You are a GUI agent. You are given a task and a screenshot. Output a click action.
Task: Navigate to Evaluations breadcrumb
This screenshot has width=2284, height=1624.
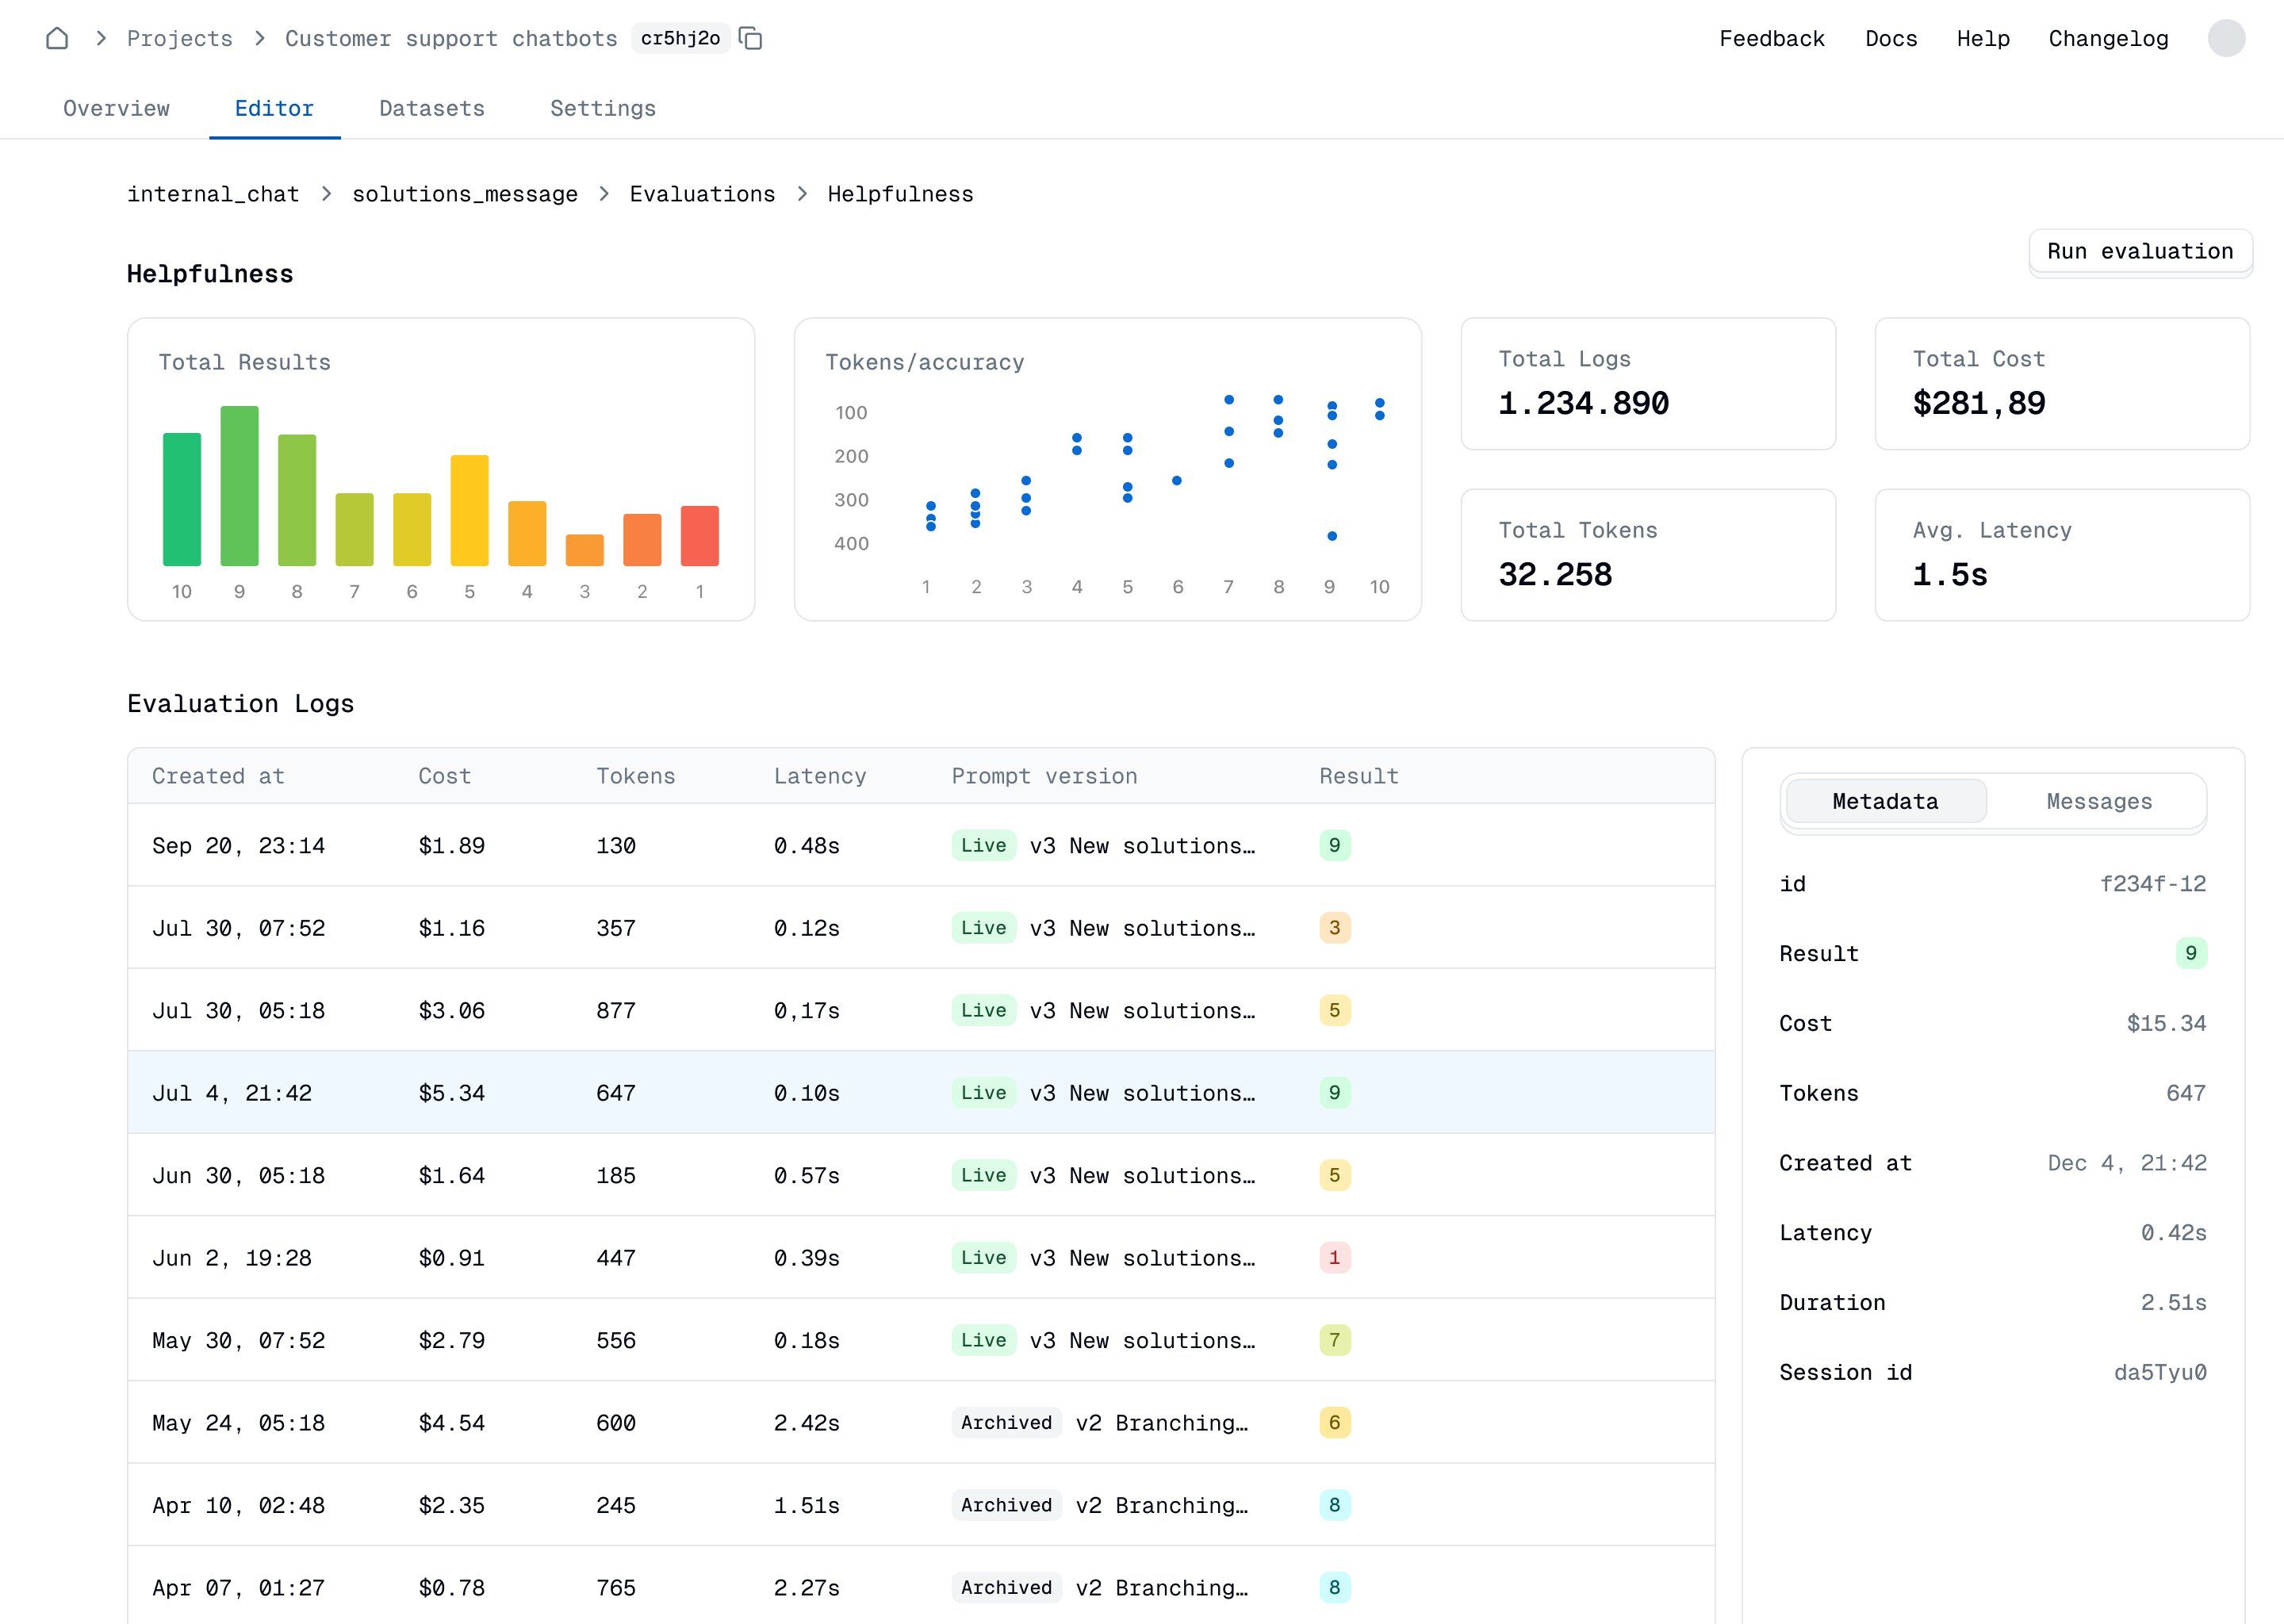point(702,194)
